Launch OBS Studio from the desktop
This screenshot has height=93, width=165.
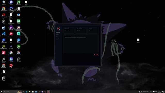pos(19,59)
